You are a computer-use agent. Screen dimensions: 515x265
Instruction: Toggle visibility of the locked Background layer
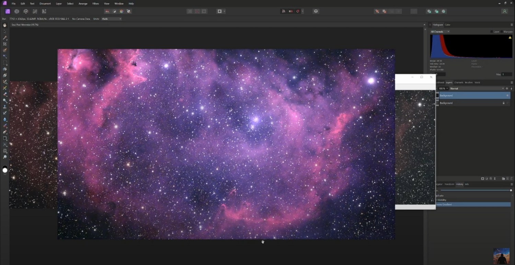coord(507,103)
